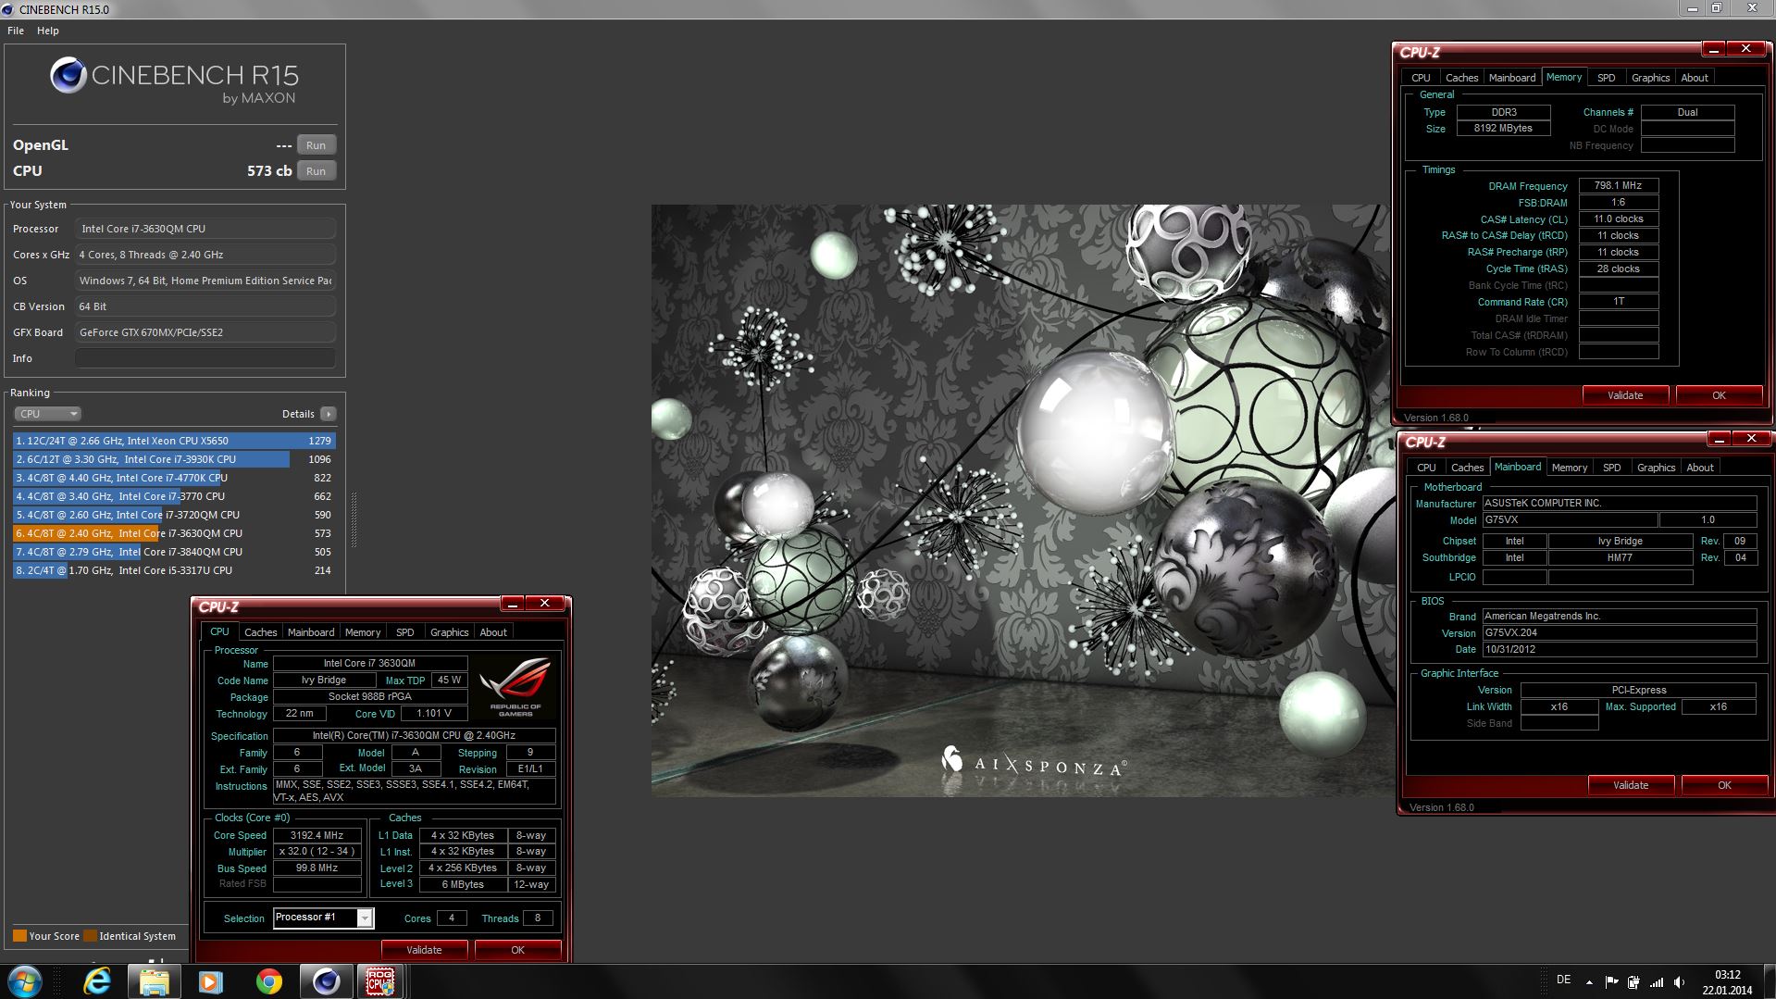Image resolution: width=1776 pixels, height=999 pixels.
Task: Open the Help menu
Action: [x=48, y=31]
